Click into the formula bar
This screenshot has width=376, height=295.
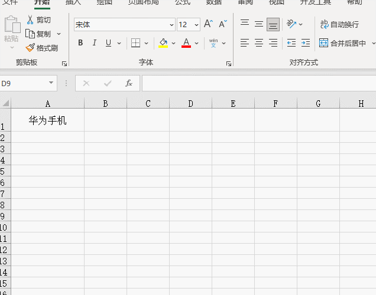[259, 83]
